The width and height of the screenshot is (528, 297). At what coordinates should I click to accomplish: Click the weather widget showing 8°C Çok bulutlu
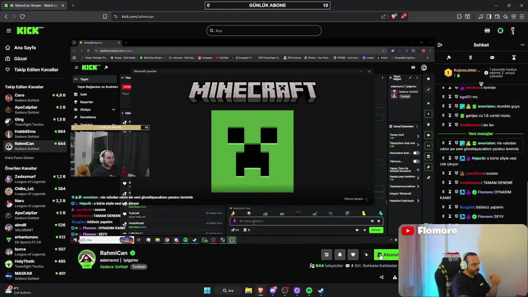(18, 290)
